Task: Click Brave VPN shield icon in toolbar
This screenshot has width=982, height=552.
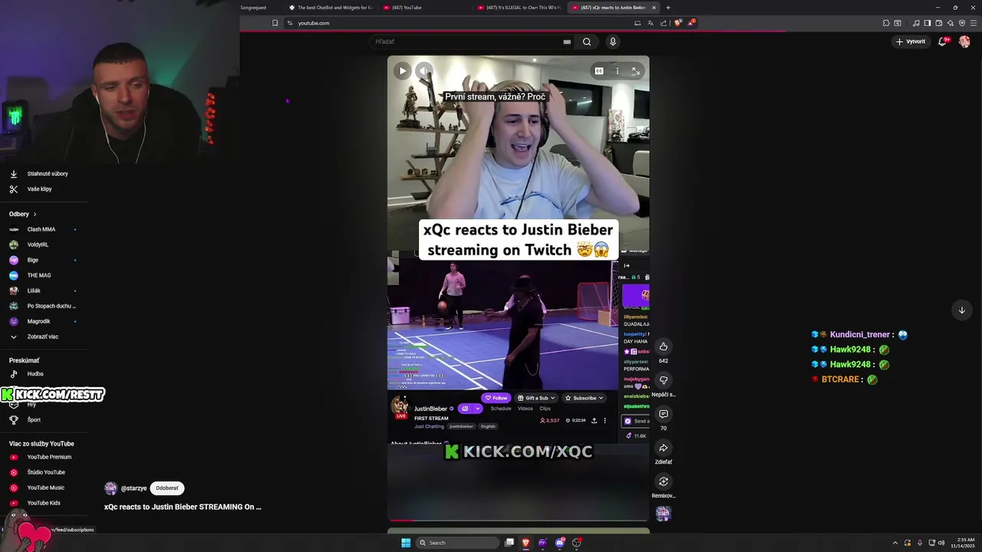Action: click(962, 23)
